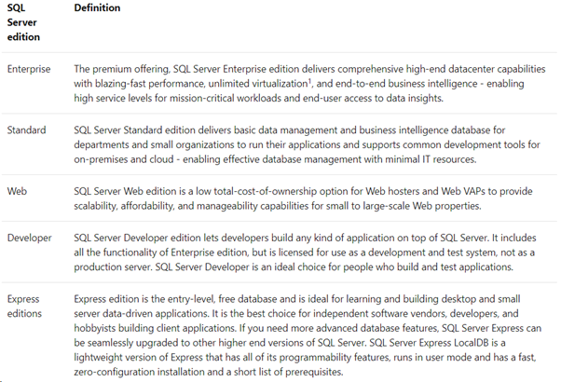Select the Enterprise edition row label
This screenshot has width=561, height=382.
coord(29,69)
